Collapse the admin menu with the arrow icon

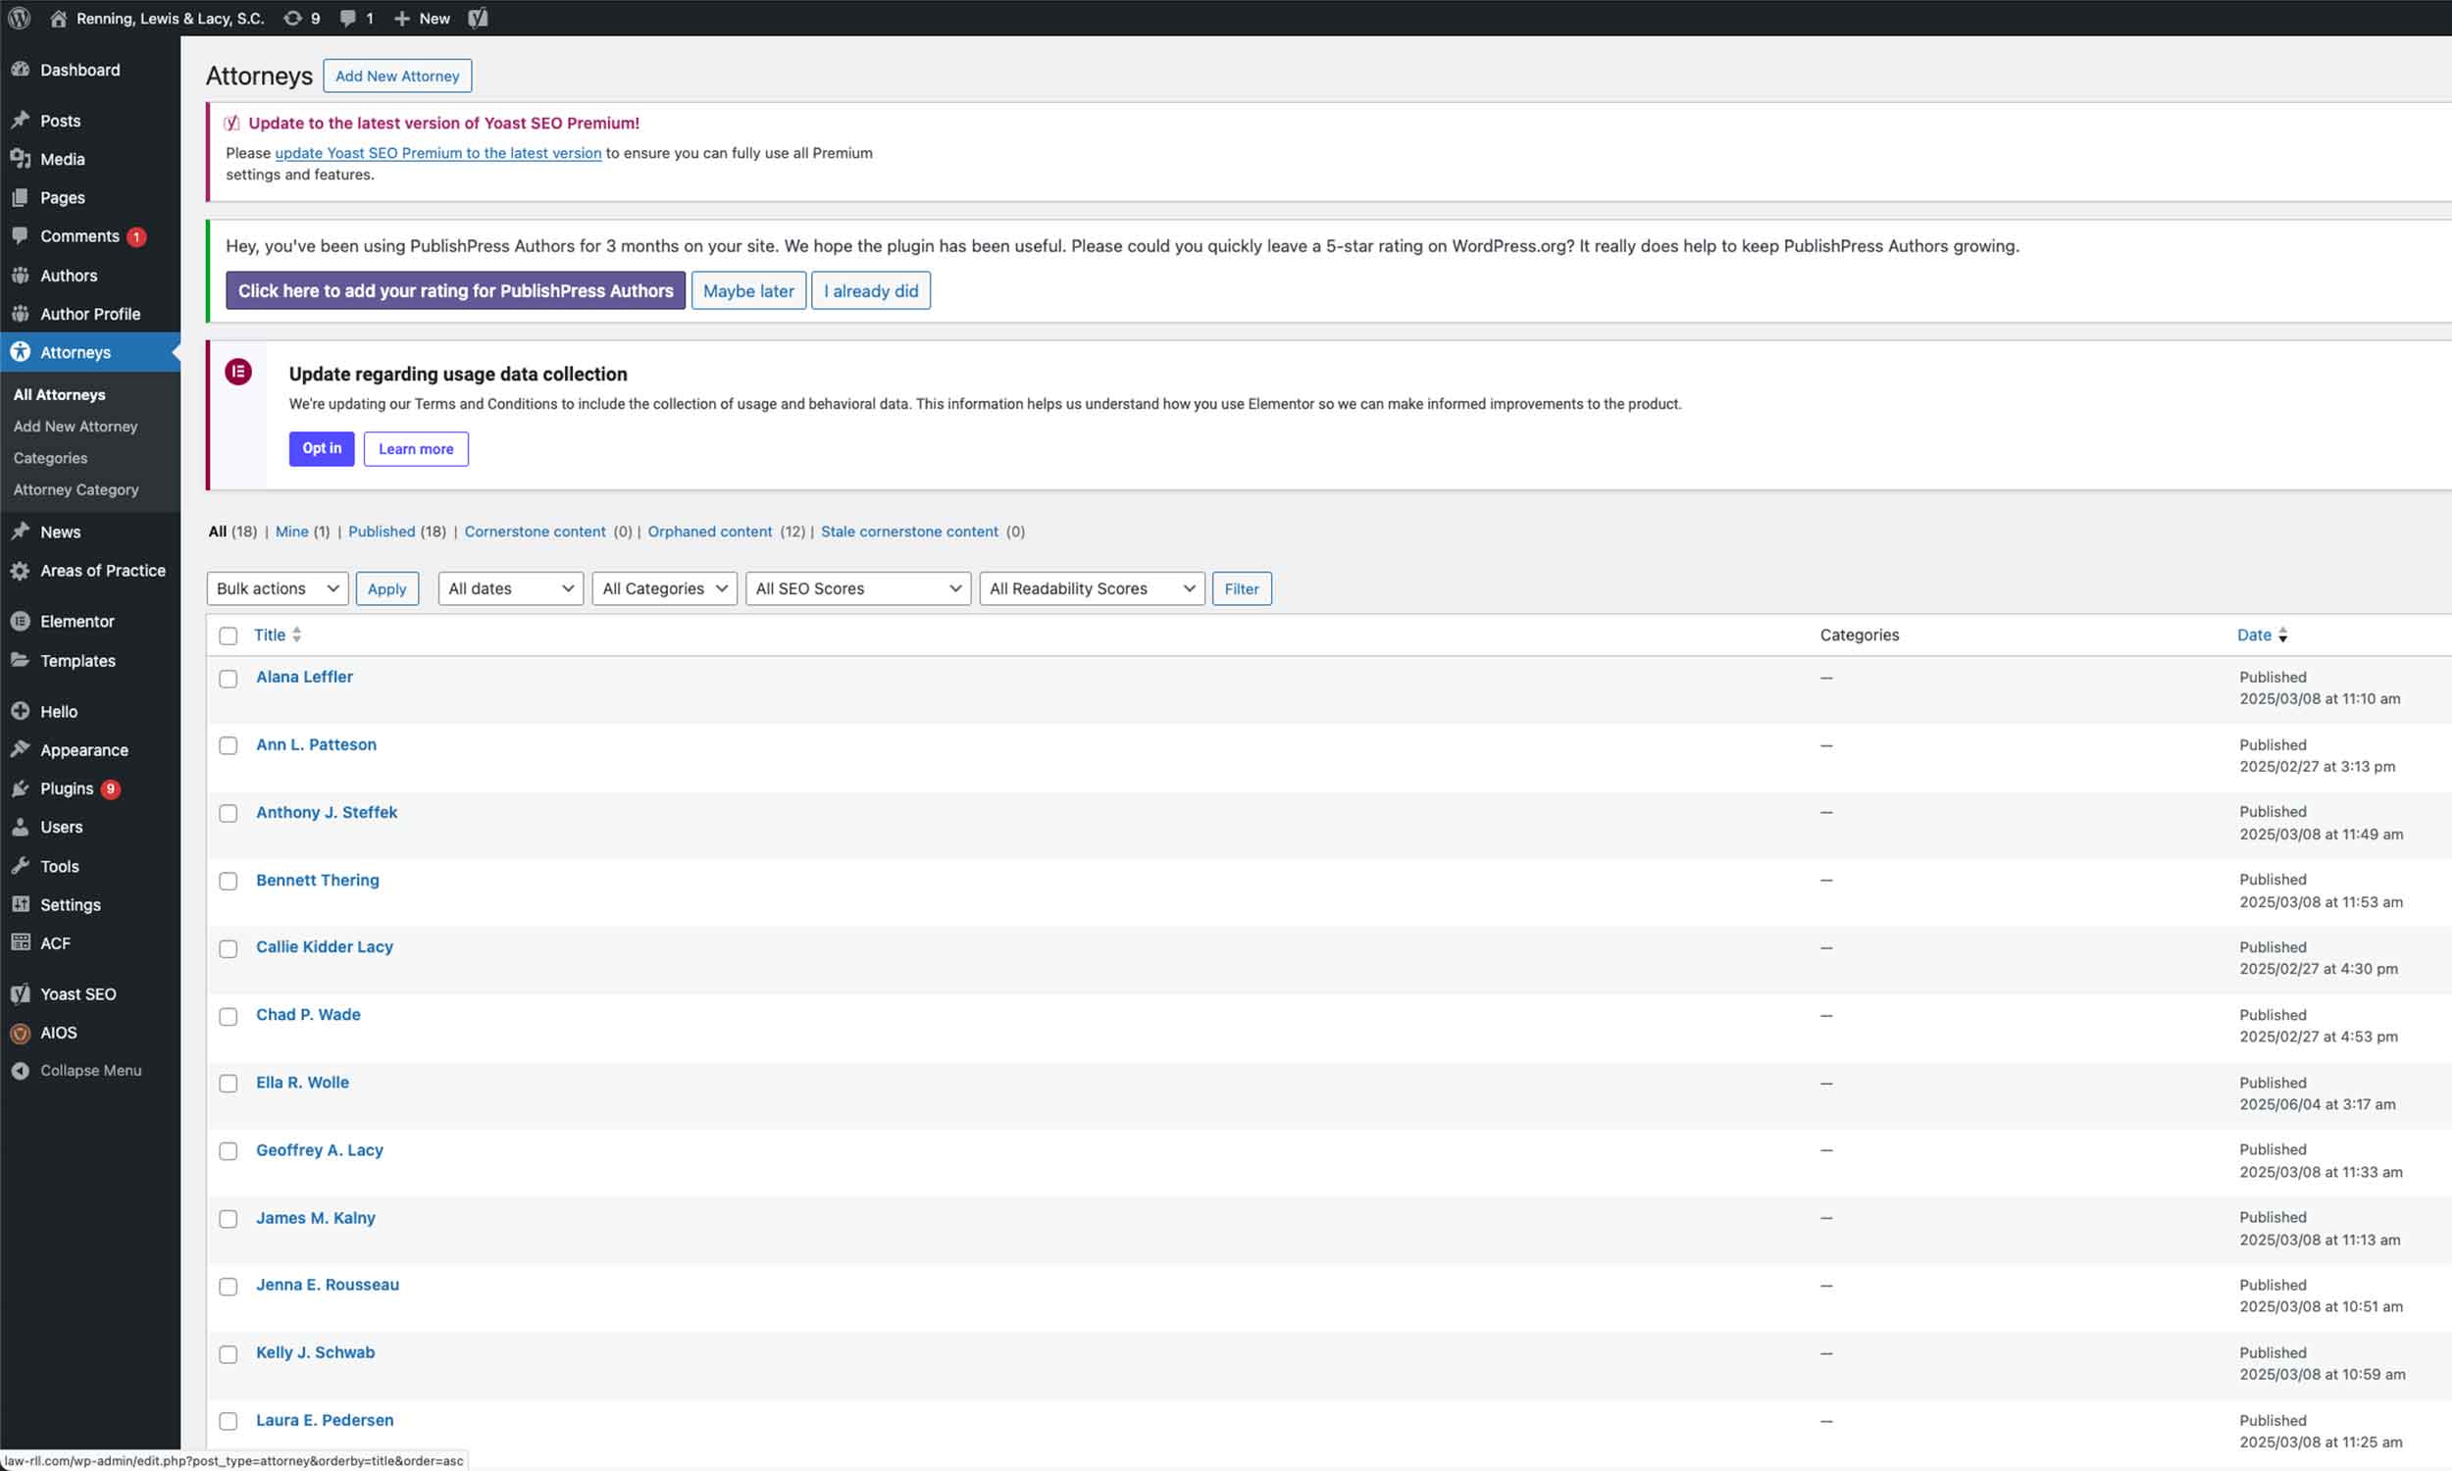20,1071
